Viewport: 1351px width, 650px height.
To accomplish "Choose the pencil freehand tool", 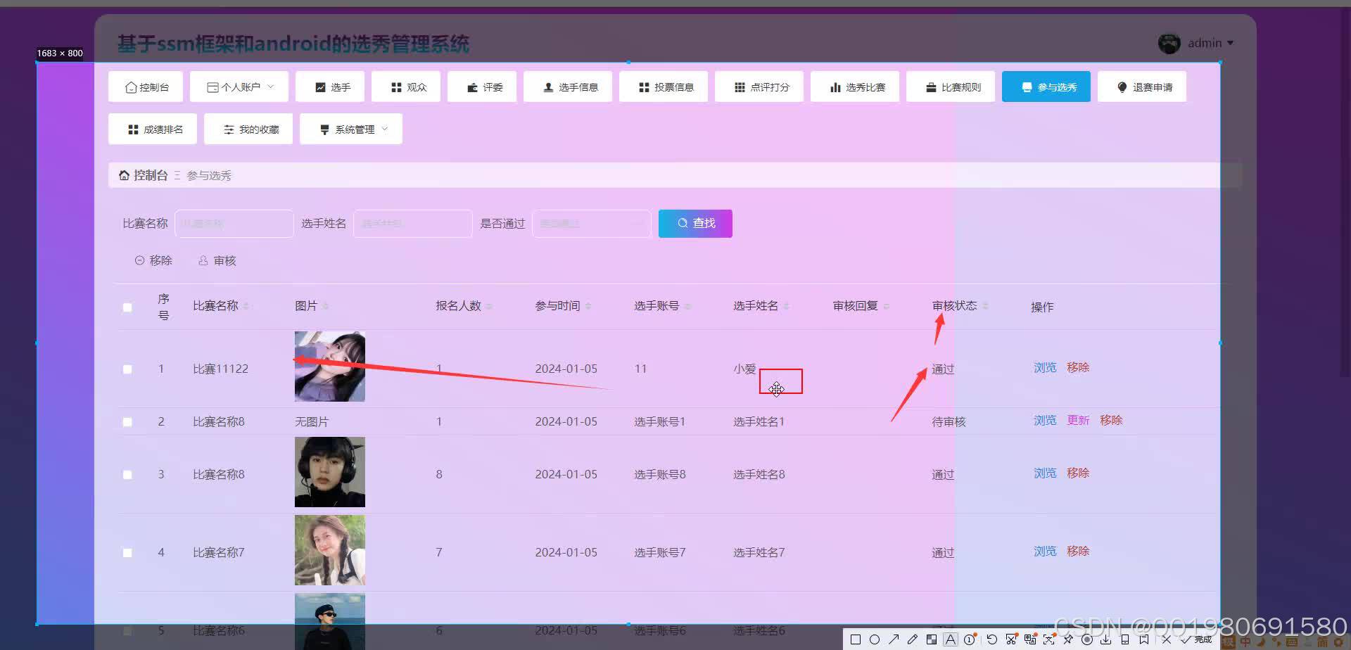I will [911, 639].
